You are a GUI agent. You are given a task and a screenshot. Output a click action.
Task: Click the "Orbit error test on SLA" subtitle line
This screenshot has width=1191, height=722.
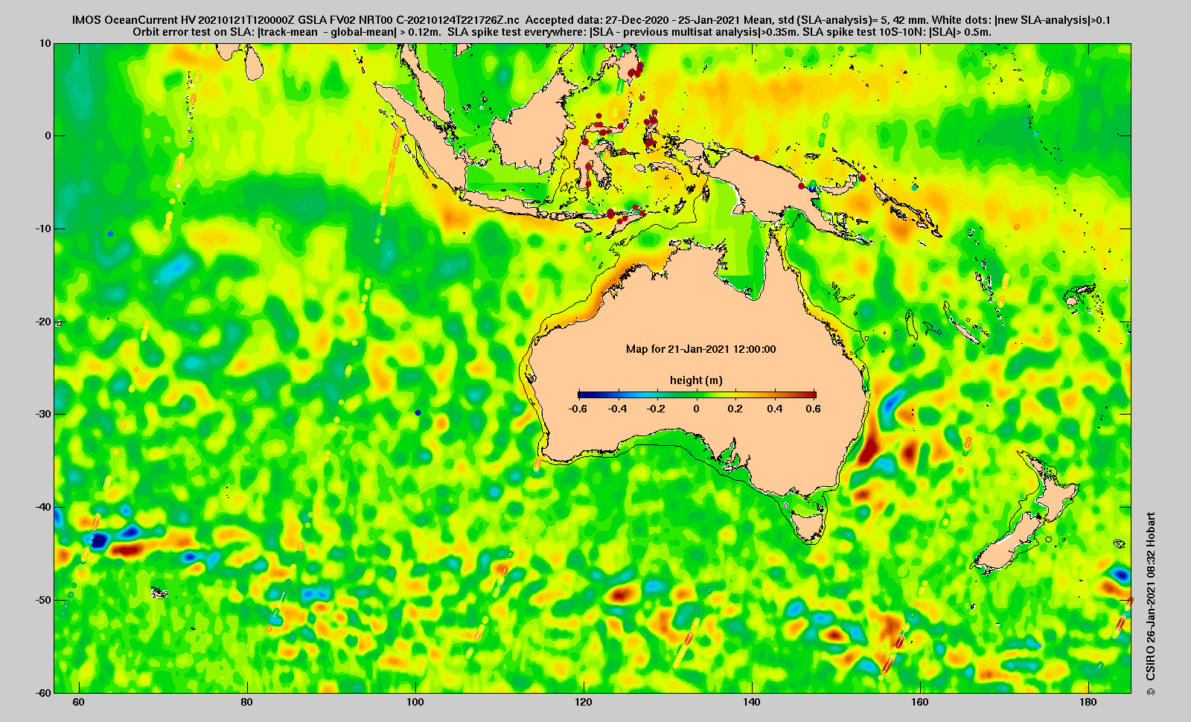click(x=562, y=32)
